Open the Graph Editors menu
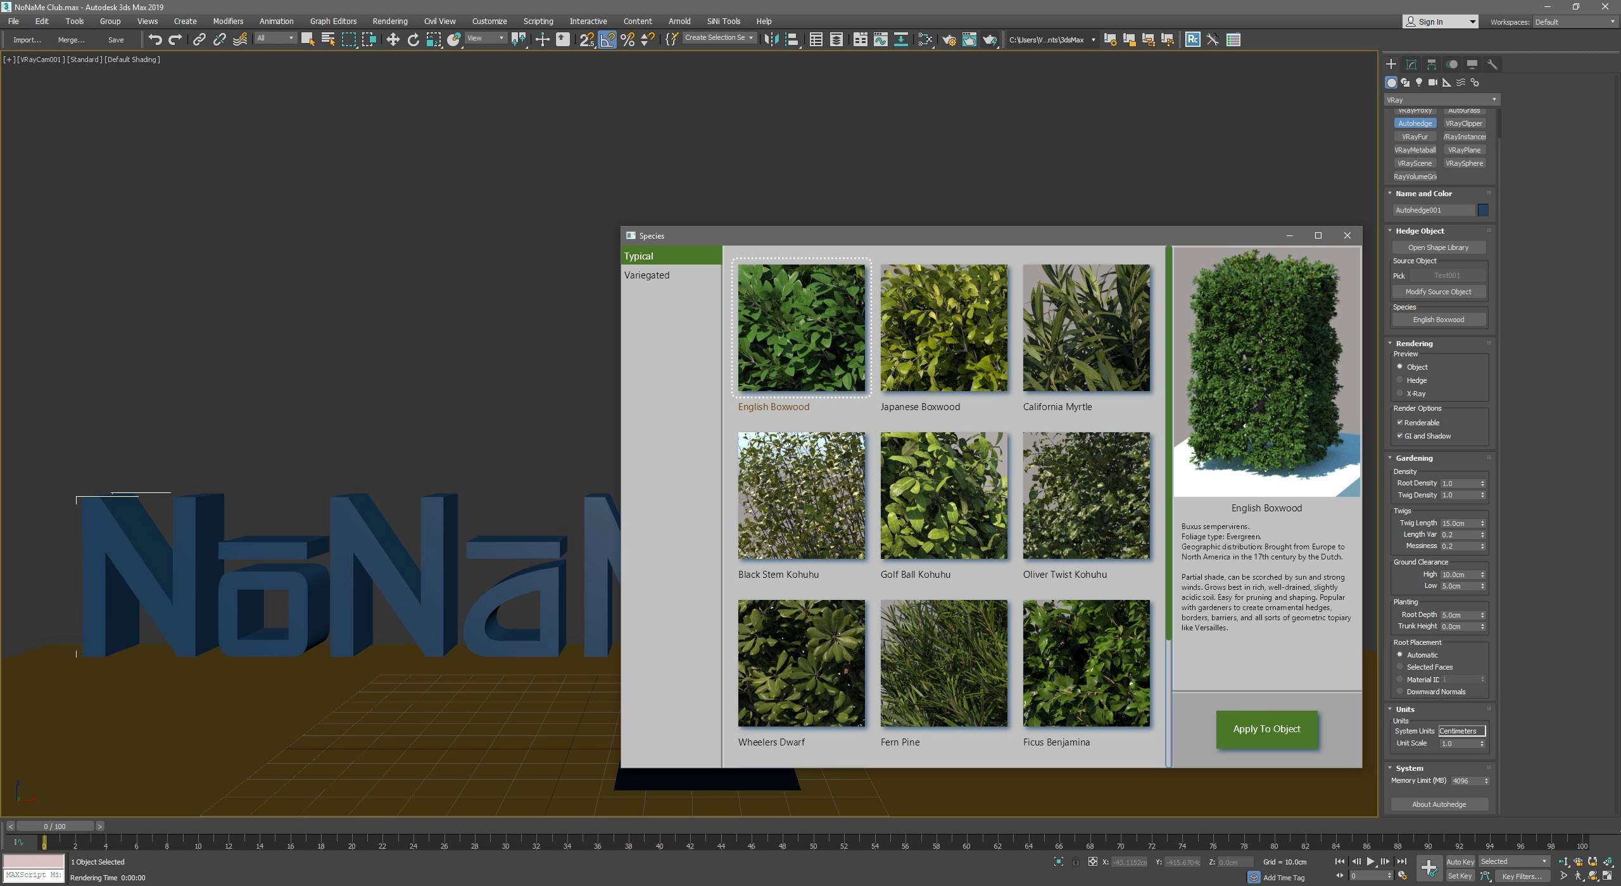Image resolution: width=1621 pixels, height=886 pixels. coord(333,21)
